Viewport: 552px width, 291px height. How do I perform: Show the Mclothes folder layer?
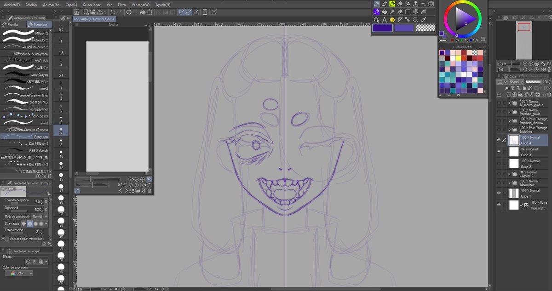[499, 130]
